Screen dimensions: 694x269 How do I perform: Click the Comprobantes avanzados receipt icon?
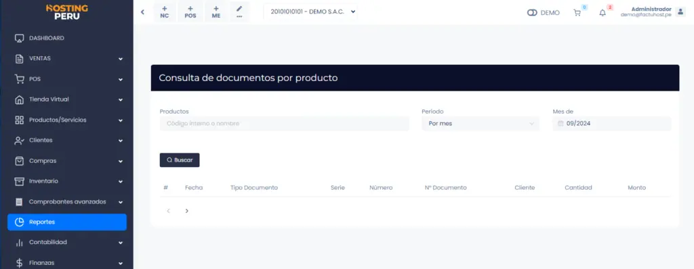[19, 202]
